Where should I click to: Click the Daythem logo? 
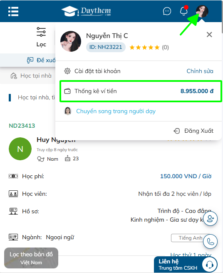tap(86, 11)
